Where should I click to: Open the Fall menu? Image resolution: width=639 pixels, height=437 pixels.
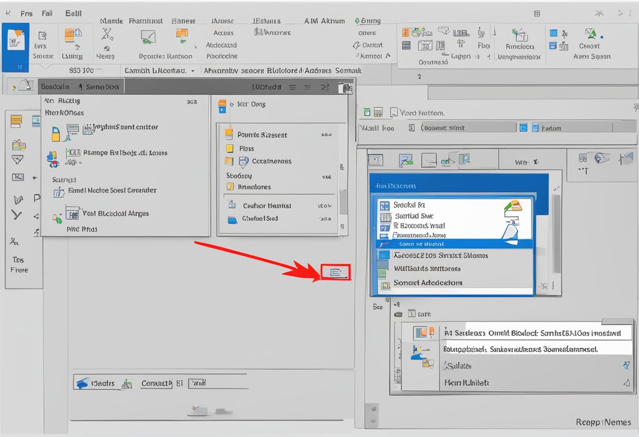[x=47, y=14]
